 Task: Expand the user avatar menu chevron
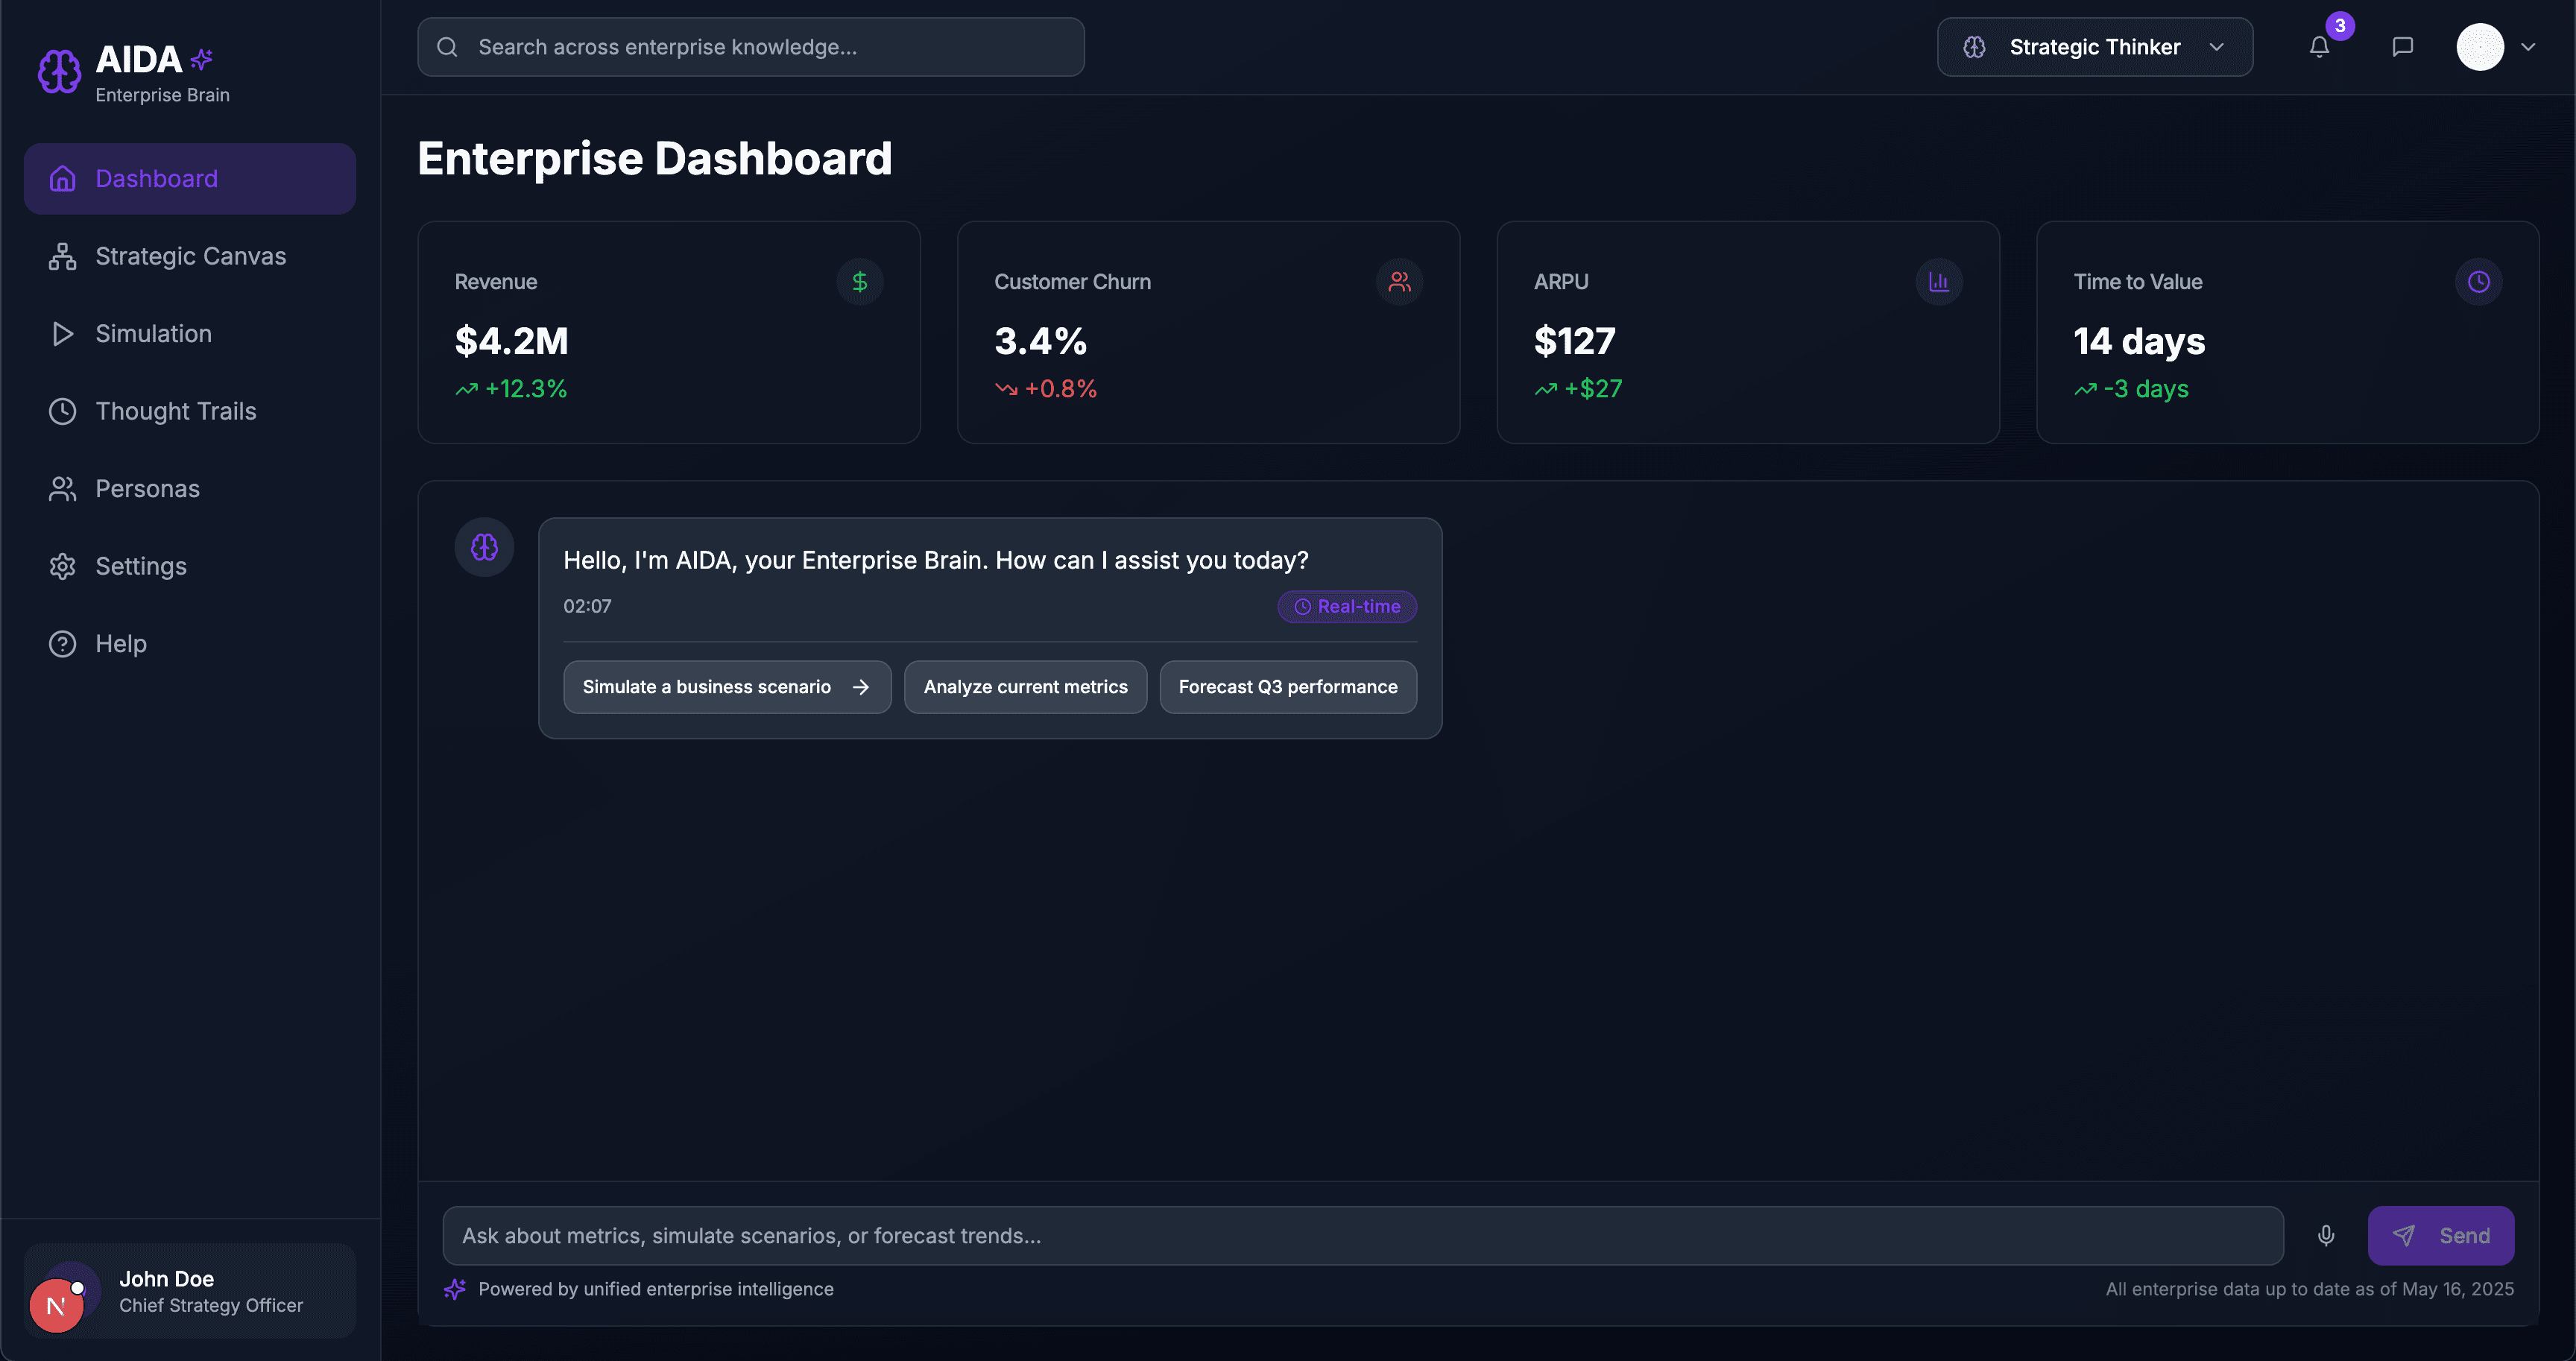click(2528, 47)
